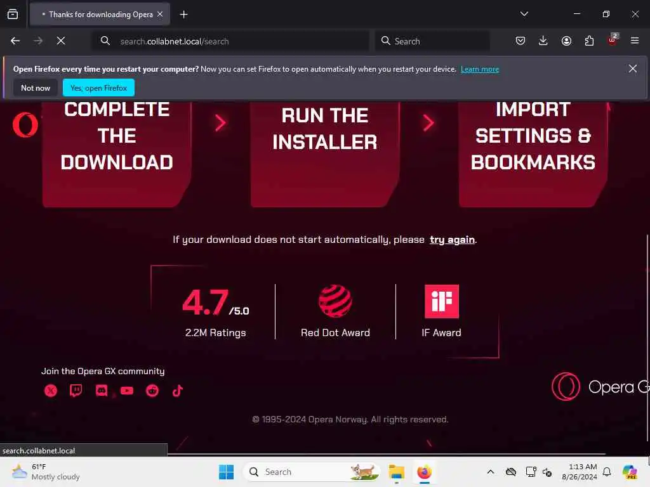This screenshot has height=487, width=650.
Task: Open File Explorer from the taskbar
Action: click(396, 472)
